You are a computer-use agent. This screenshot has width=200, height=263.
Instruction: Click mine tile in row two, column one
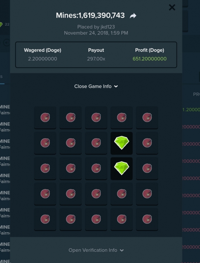click(x=45, y=143)
